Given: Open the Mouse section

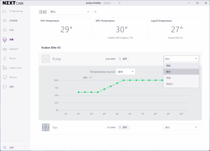Looking at the screenshot, I should (x=9, y=58).
